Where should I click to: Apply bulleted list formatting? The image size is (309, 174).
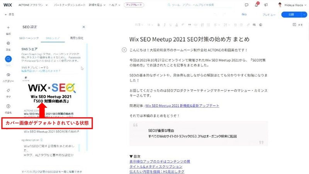pos(208,25)
